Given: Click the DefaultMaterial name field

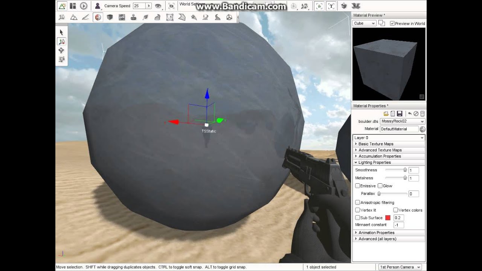Looking at the screenshot, I should (x=399, y=129).
